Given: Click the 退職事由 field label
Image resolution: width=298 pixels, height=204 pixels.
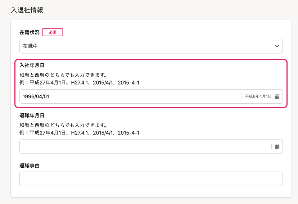Looking at the screenshot, I should (30, 166).
